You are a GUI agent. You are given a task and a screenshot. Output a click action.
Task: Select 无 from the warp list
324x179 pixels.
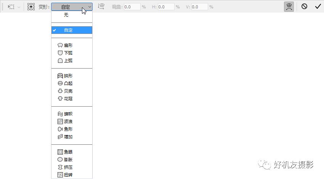point(72,15)
